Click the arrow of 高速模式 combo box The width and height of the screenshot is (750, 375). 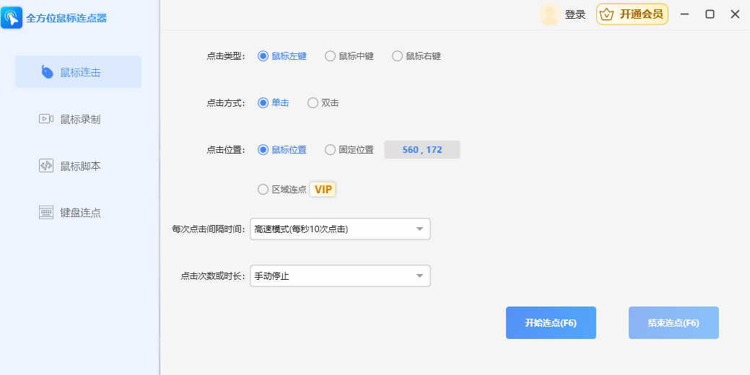419,229
